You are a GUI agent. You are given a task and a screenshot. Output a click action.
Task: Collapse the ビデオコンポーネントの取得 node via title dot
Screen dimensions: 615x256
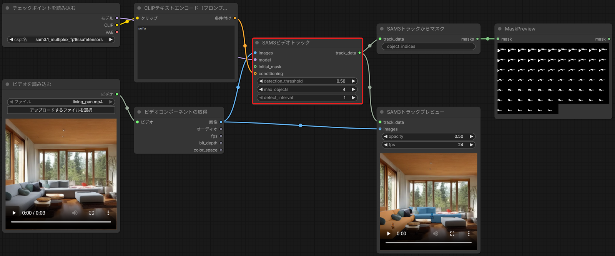tap(139, 112)
